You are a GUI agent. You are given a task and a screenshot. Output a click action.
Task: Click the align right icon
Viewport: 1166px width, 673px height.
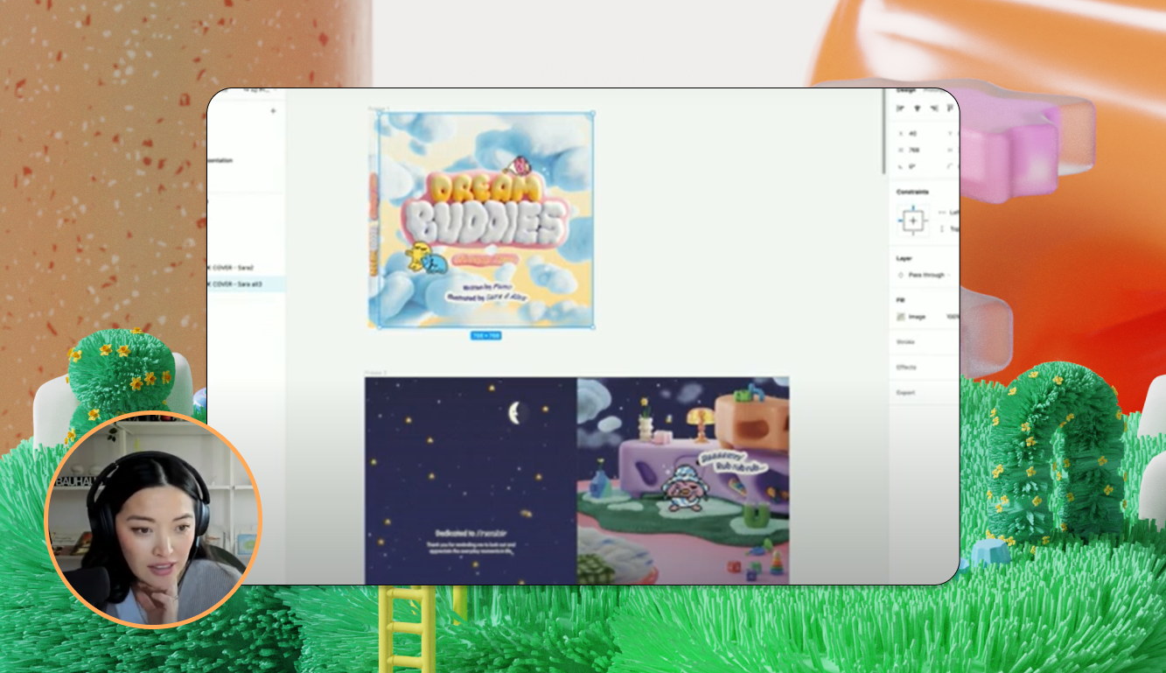click(935, 109)
